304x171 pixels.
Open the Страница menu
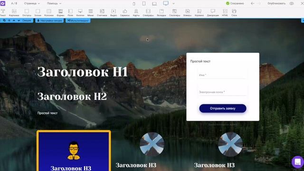coord(32,3)
